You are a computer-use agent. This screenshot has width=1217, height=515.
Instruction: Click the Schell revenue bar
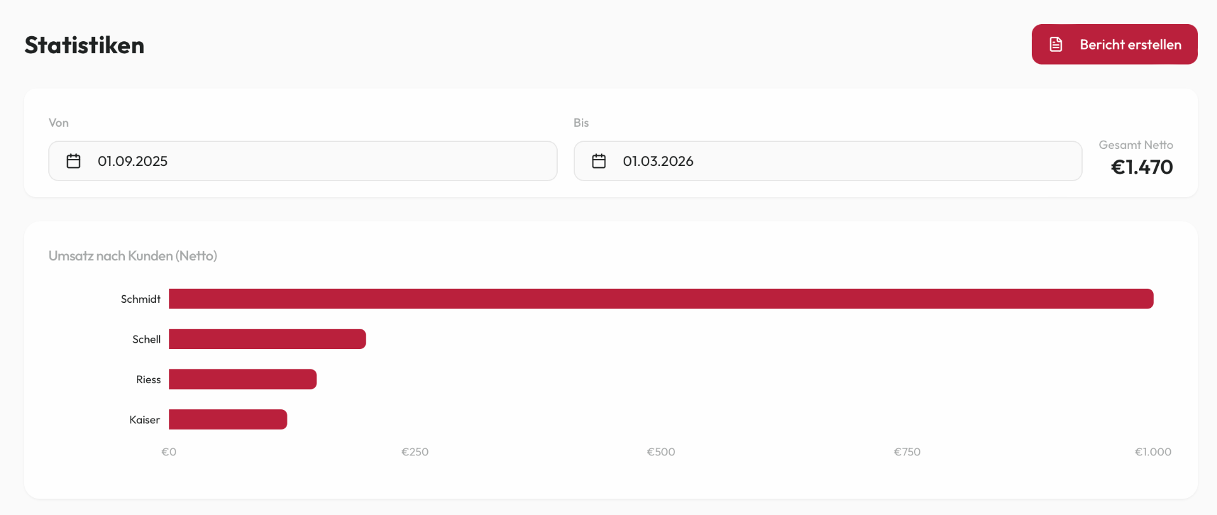click(x=267, y=339)
